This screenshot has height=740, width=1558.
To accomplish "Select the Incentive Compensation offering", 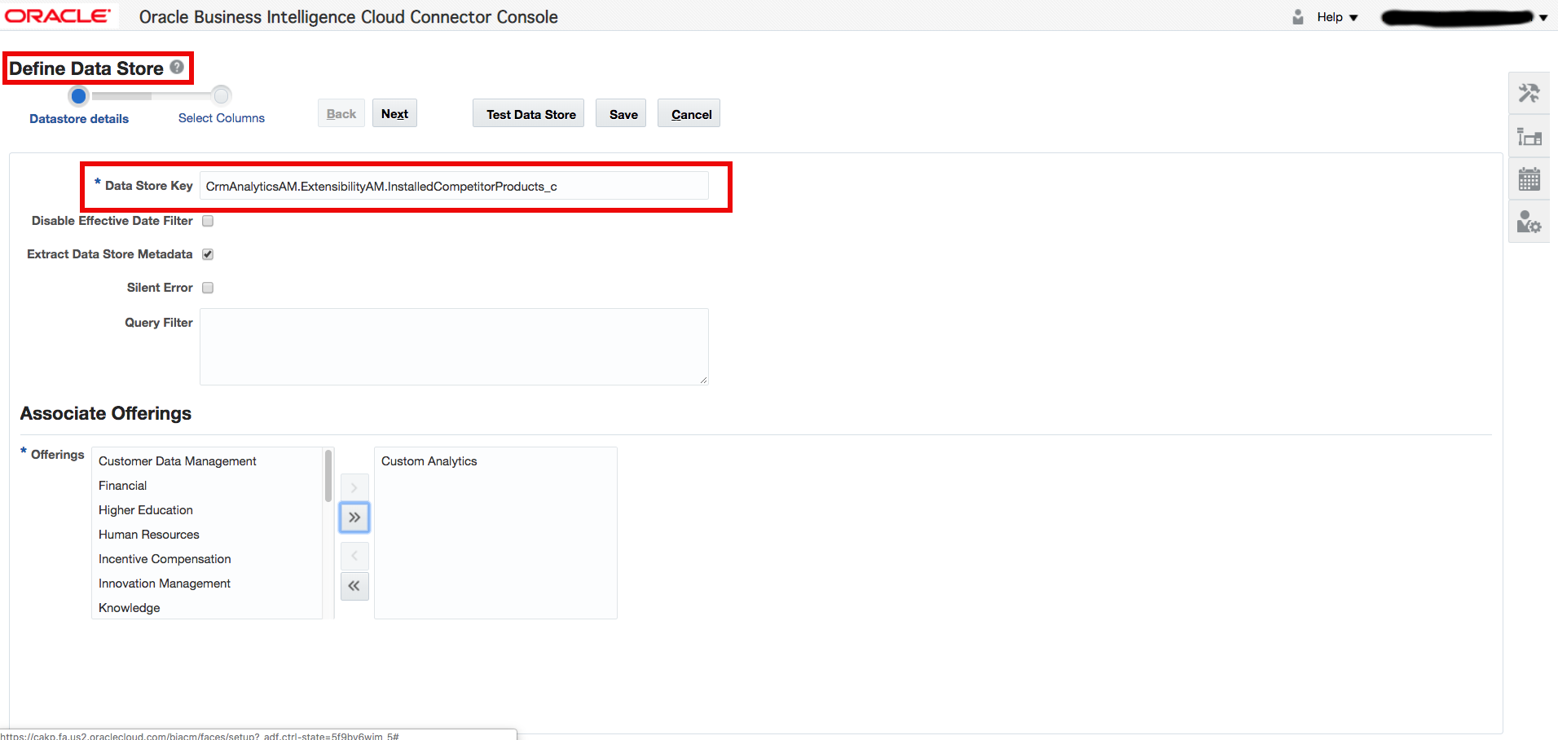I will (x=165, y=559).
